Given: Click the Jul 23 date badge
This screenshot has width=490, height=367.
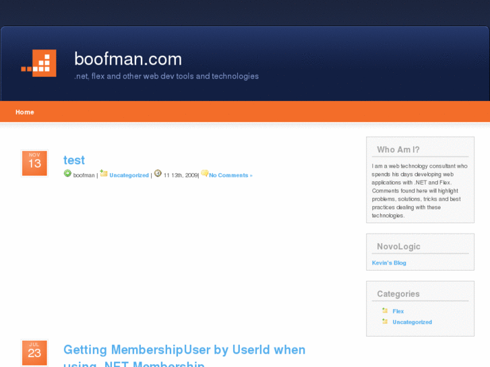Looking at the screenshot, I should (x=34, y=353).
